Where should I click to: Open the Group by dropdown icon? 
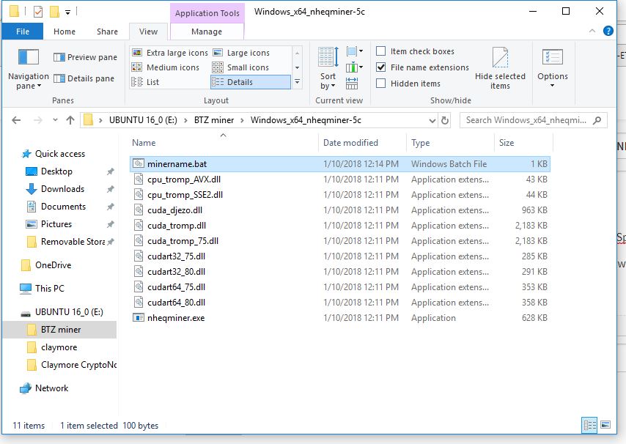pyautogui.click(x=355, y=51)
